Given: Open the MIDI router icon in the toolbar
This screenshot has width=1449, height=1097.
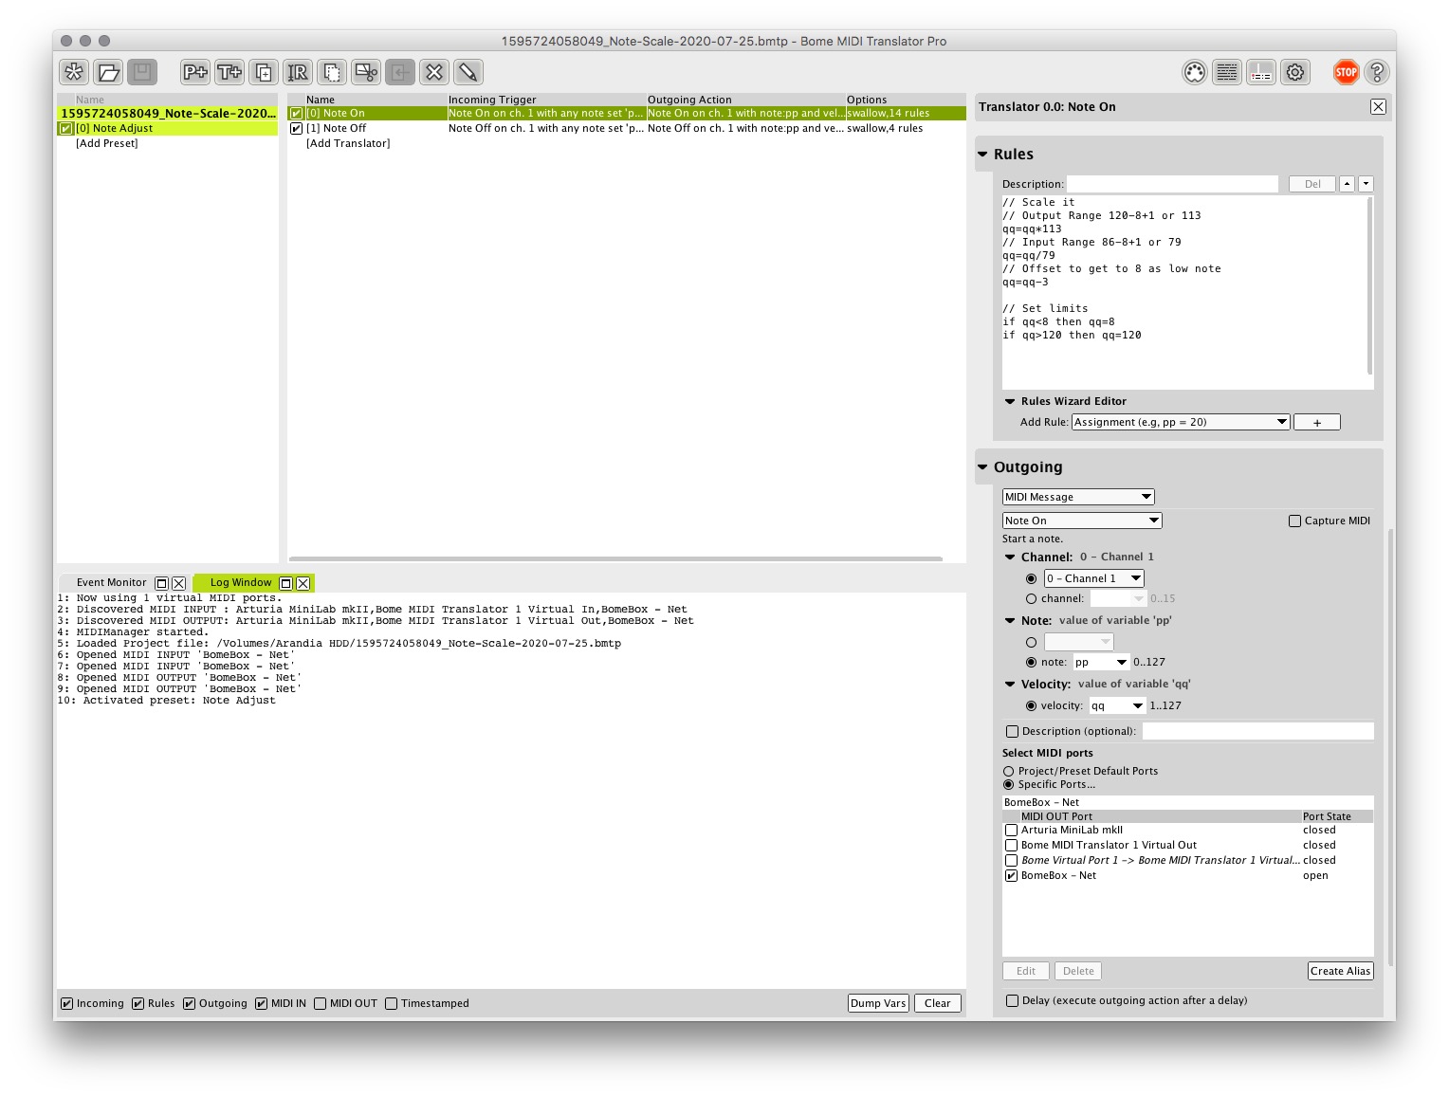Looking at the screenshot, I should pyautogui.click(x=1261, y=72).
